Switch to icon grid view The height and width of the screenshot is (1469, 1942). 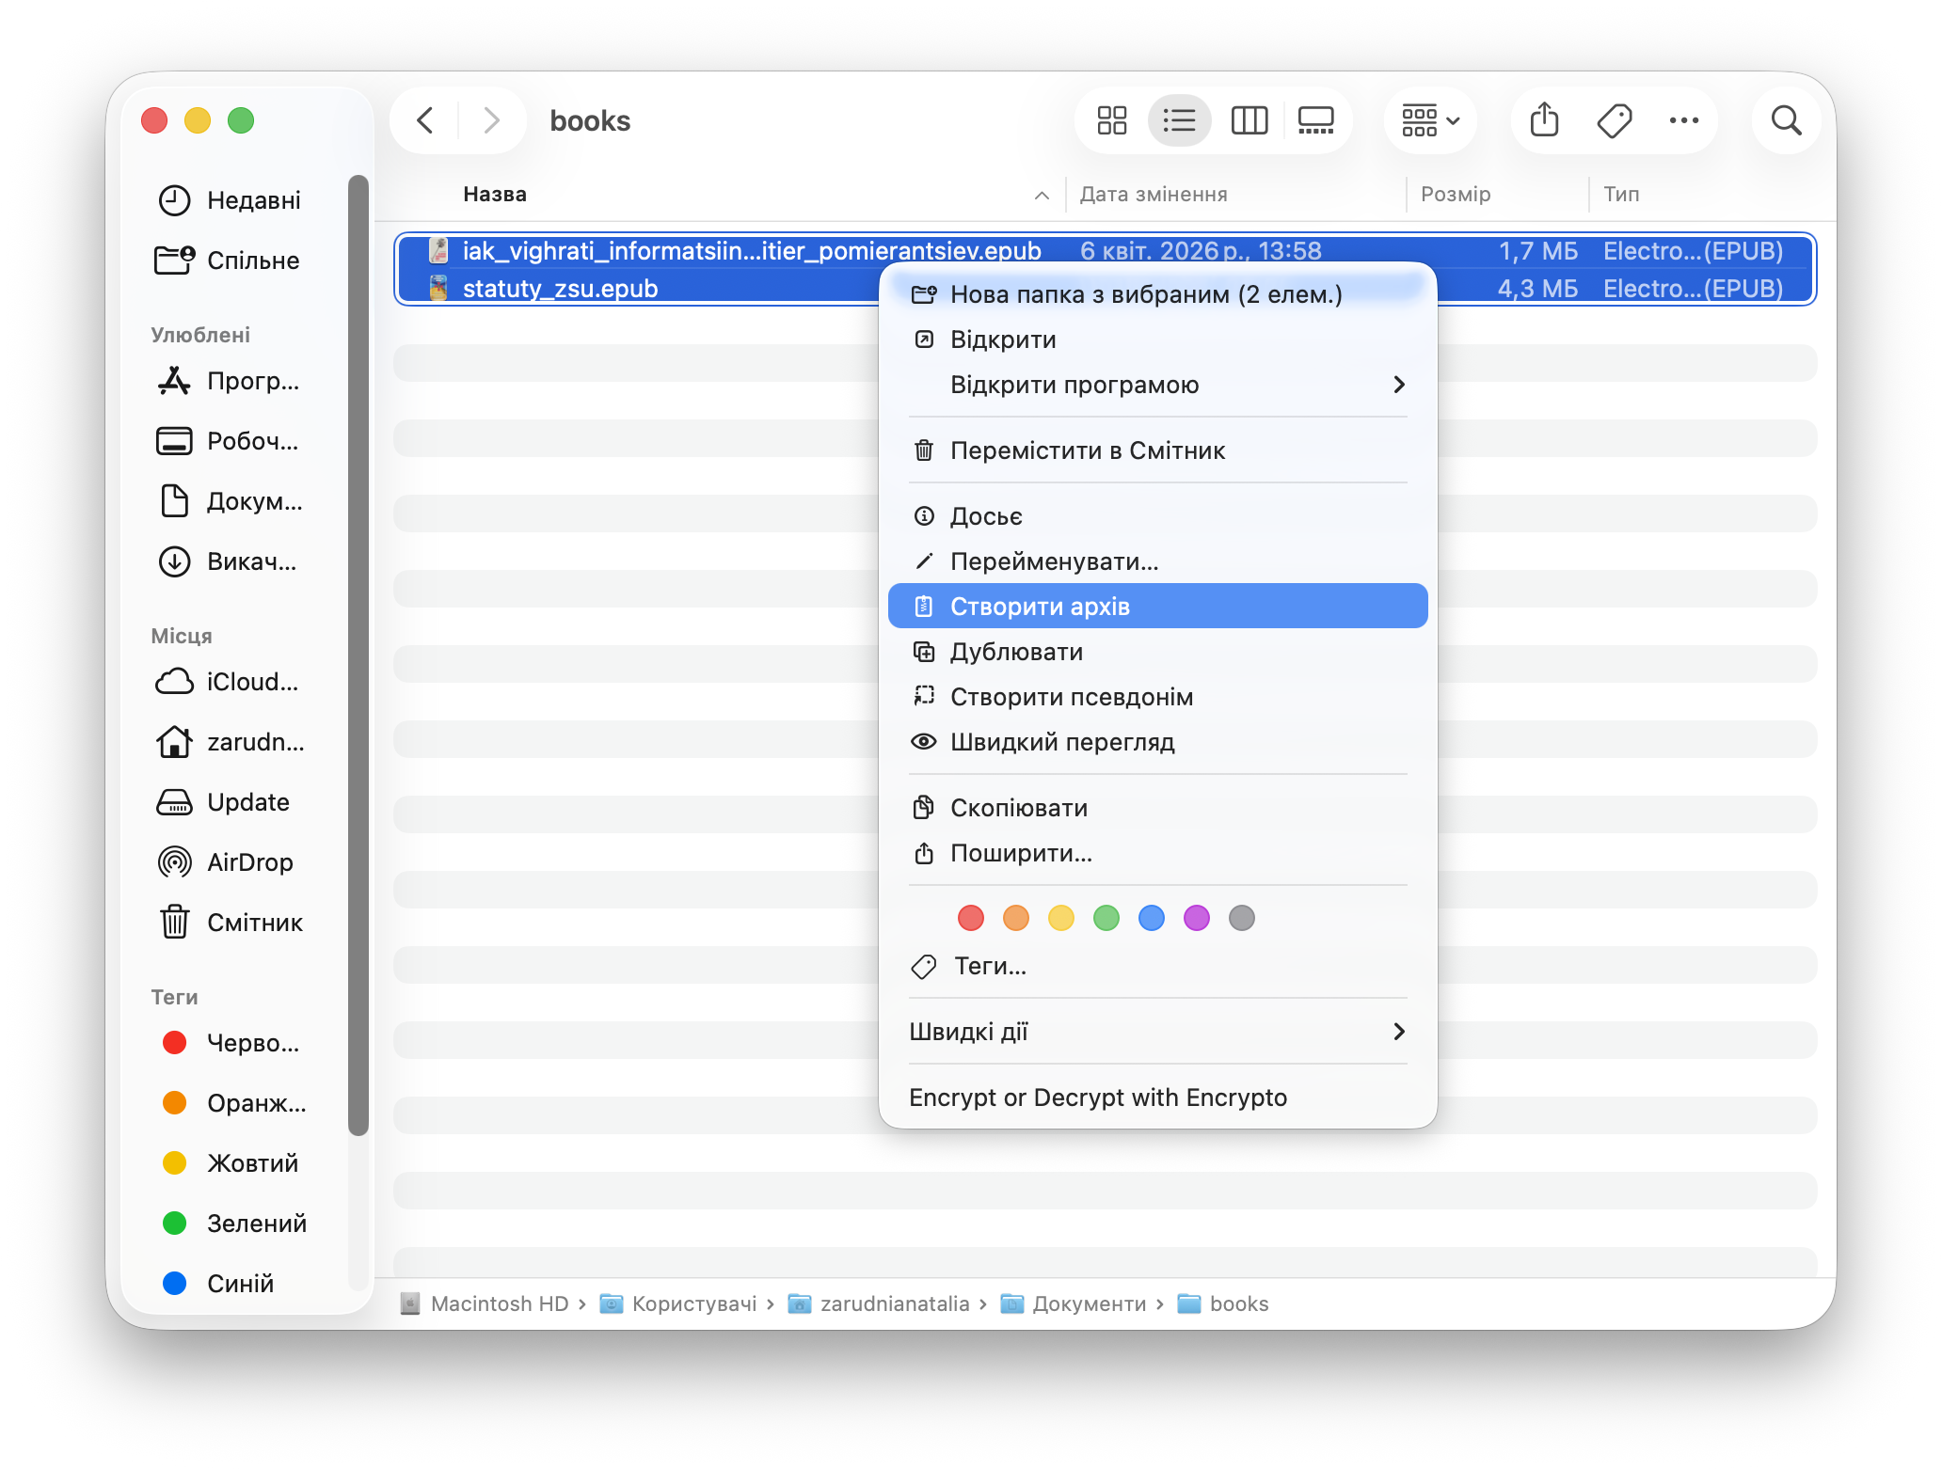point(1111,120)
